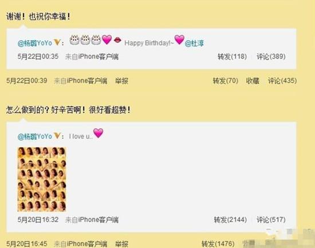Viewport: 315px width, 248px height.
Task: Click the @杜淳 mention link
Action: click(194, 43)
